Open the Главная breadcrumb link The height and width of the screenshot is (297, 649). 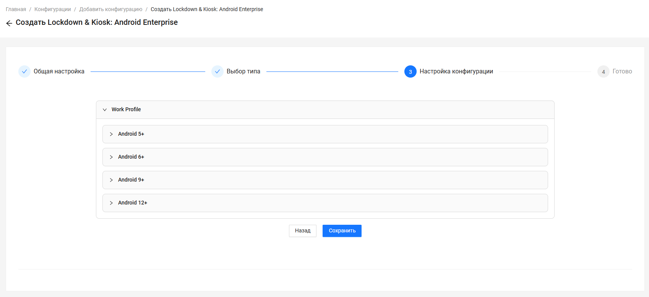(x=16, y=9)
